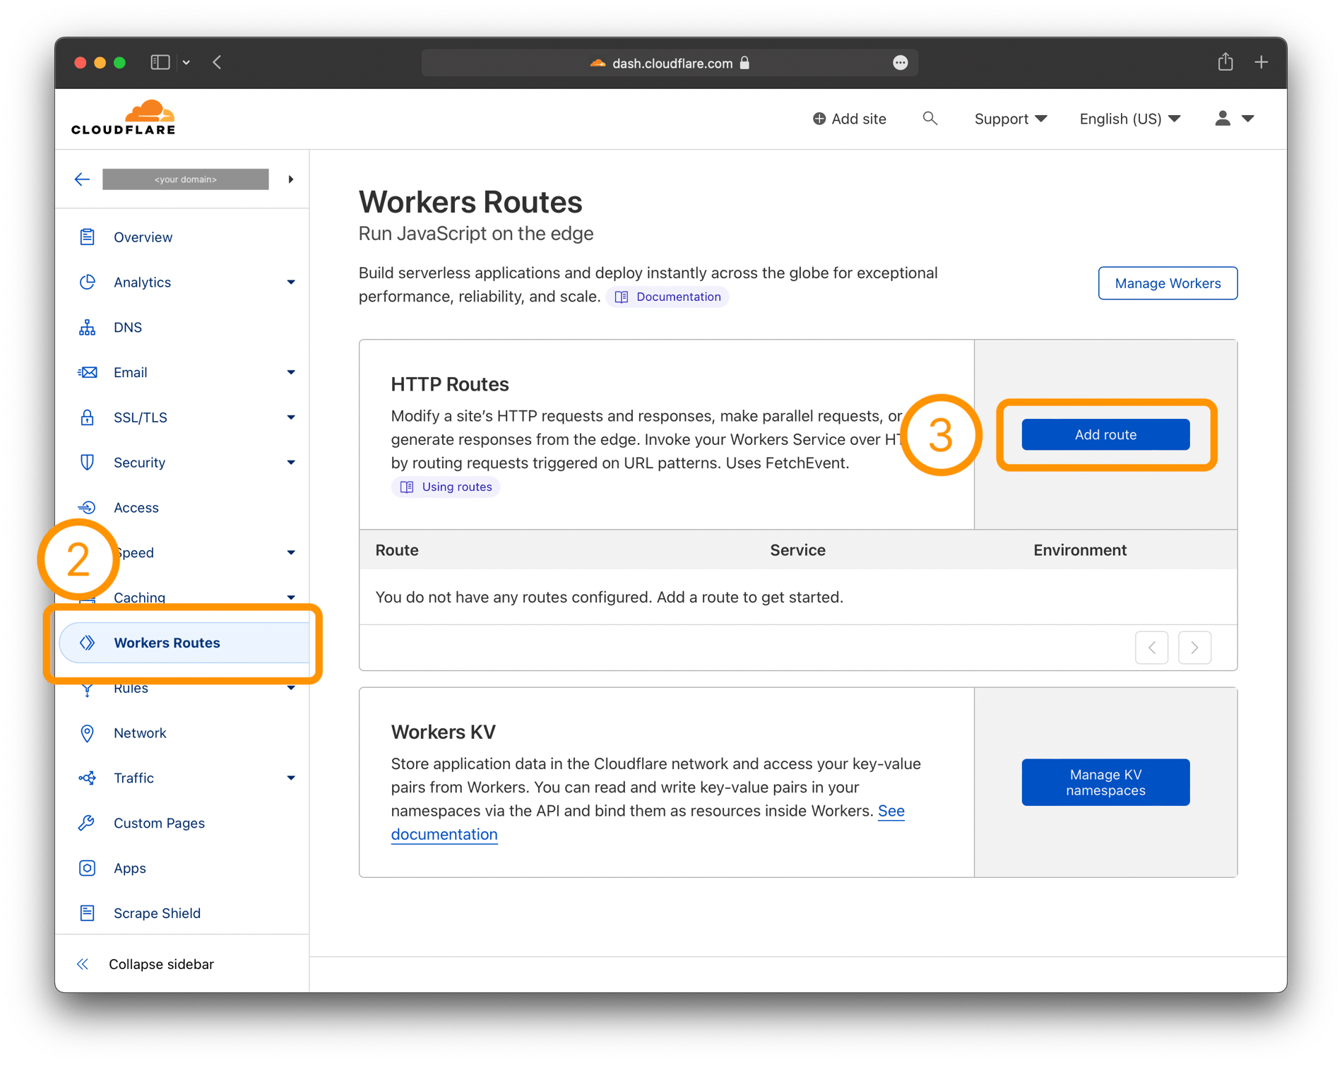Screen dimensions: 1342x1065
Task: Go to the Overview page
Action: (x=143, y=237)
